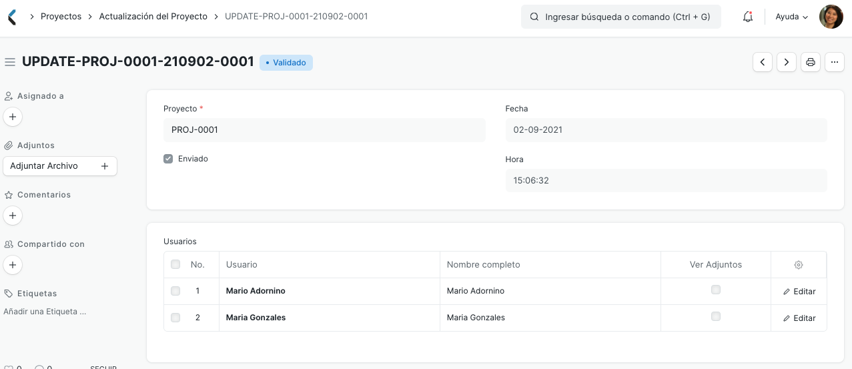Click the Hora field 15:06:32
This screenshot has width=852, height=369.
coord(666,181)
